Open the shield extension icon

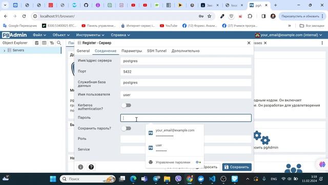point(231,16)
